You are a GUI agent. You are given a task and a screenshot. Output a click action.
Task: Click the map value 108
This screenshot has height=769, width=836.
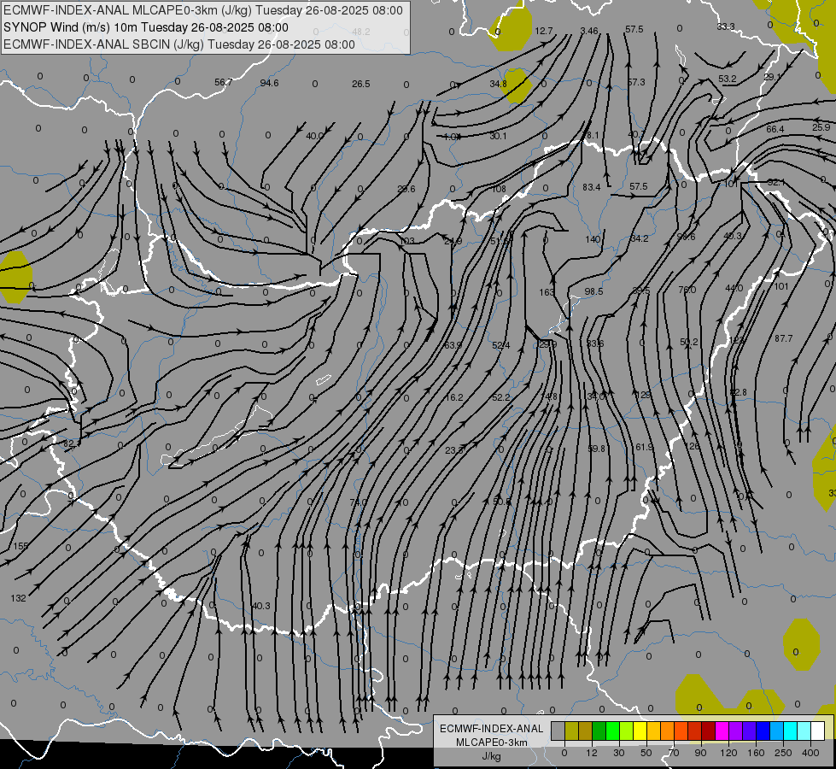pos(499,189)
